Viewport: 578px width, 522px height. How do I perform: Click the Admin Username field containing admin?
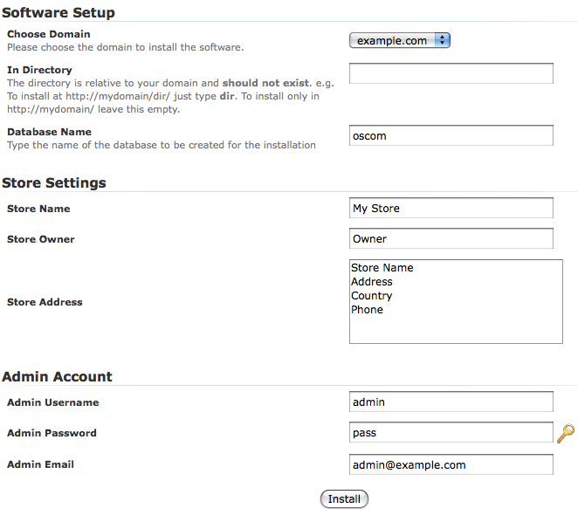coord(451,402)
